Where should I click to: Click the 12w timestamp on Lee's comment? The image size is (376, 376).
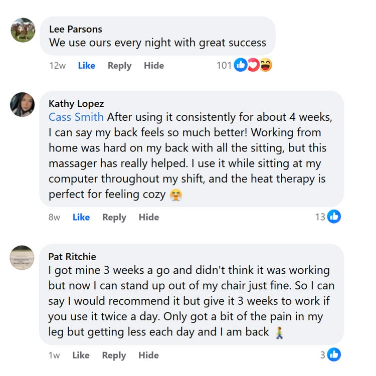[57, 66]
